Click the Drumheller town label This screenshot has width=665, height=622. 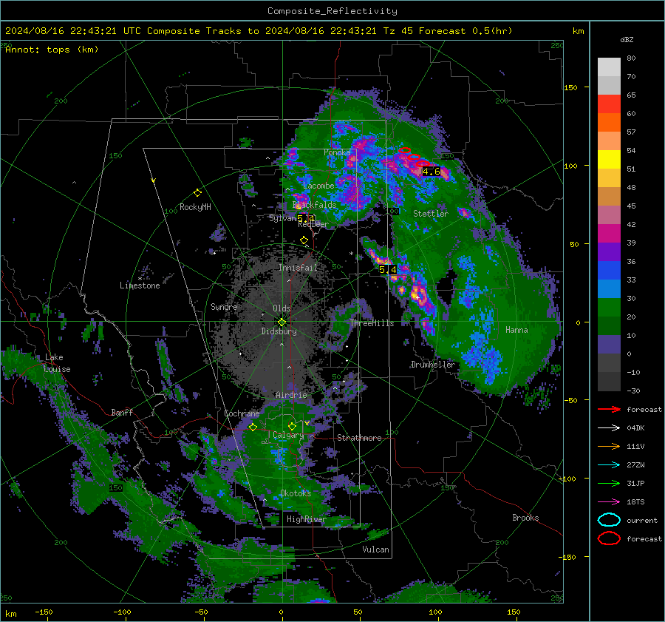click(432, 365)
